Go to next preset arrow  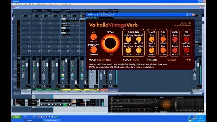[x=190, y=60]
